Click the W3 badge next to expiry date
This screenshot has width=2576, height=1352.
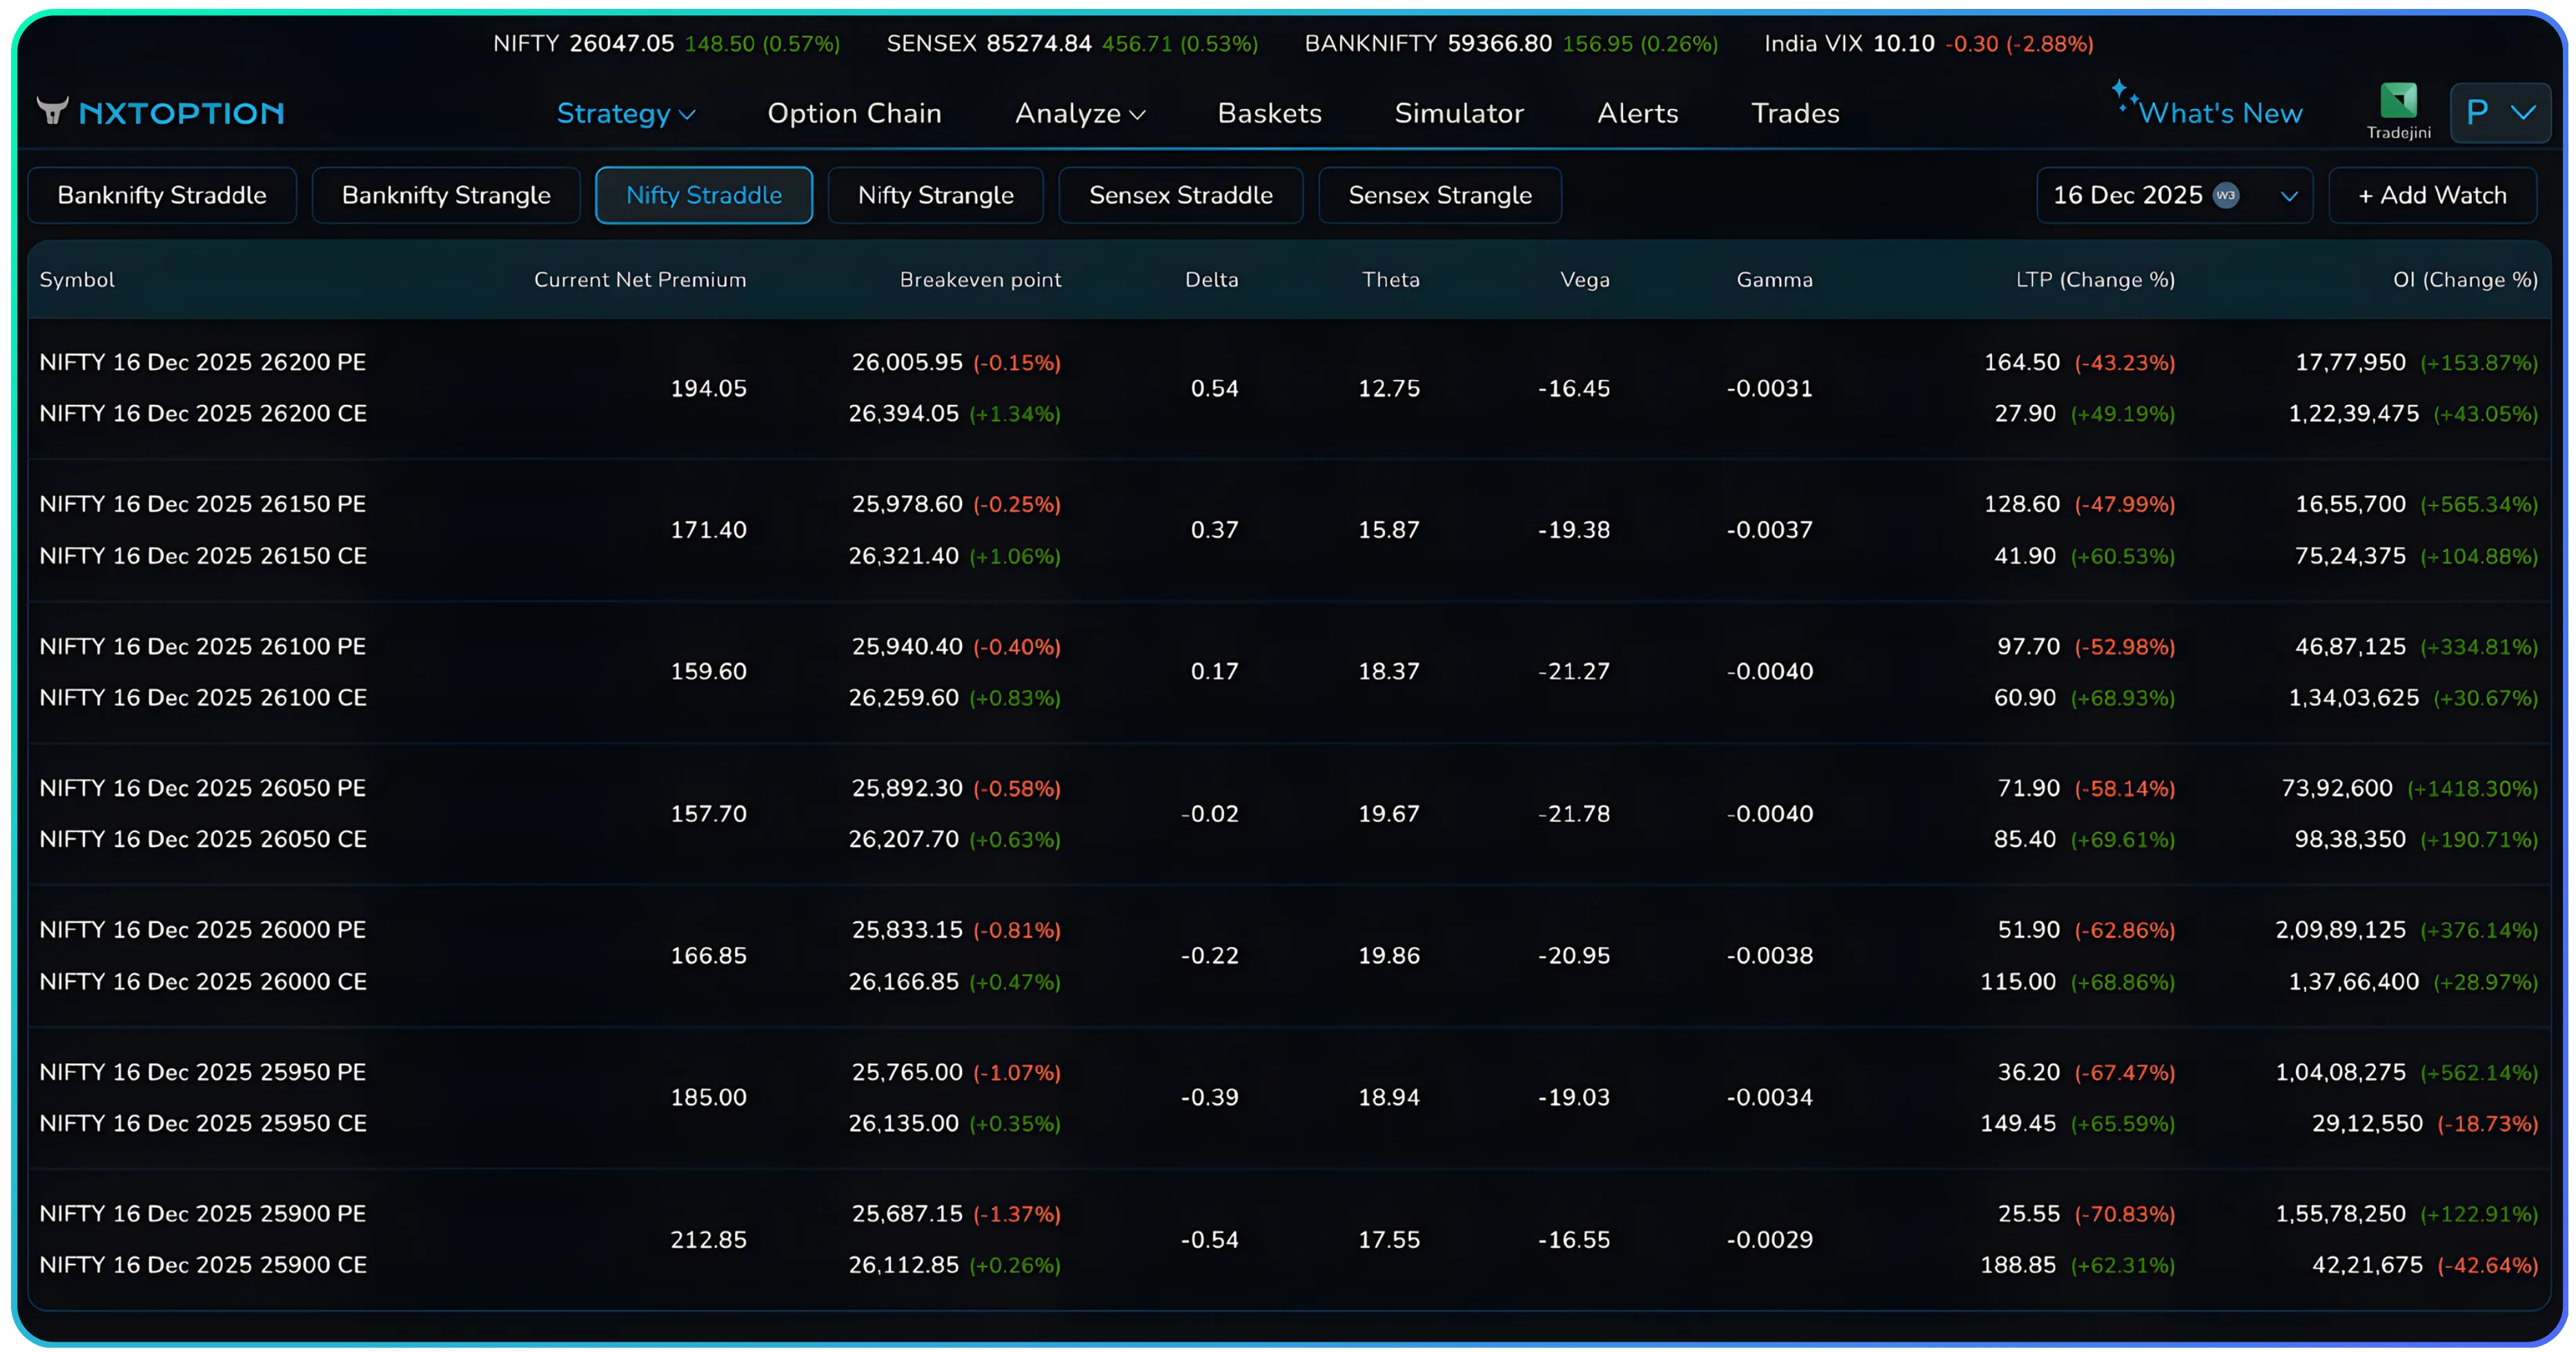2226,196
